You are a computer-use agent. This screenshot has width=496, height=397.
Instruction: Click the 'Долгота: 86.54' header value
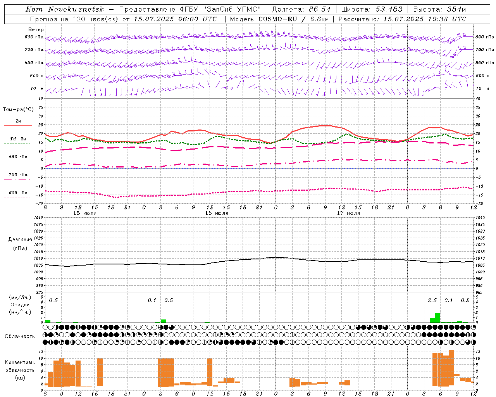pos(301,9)
